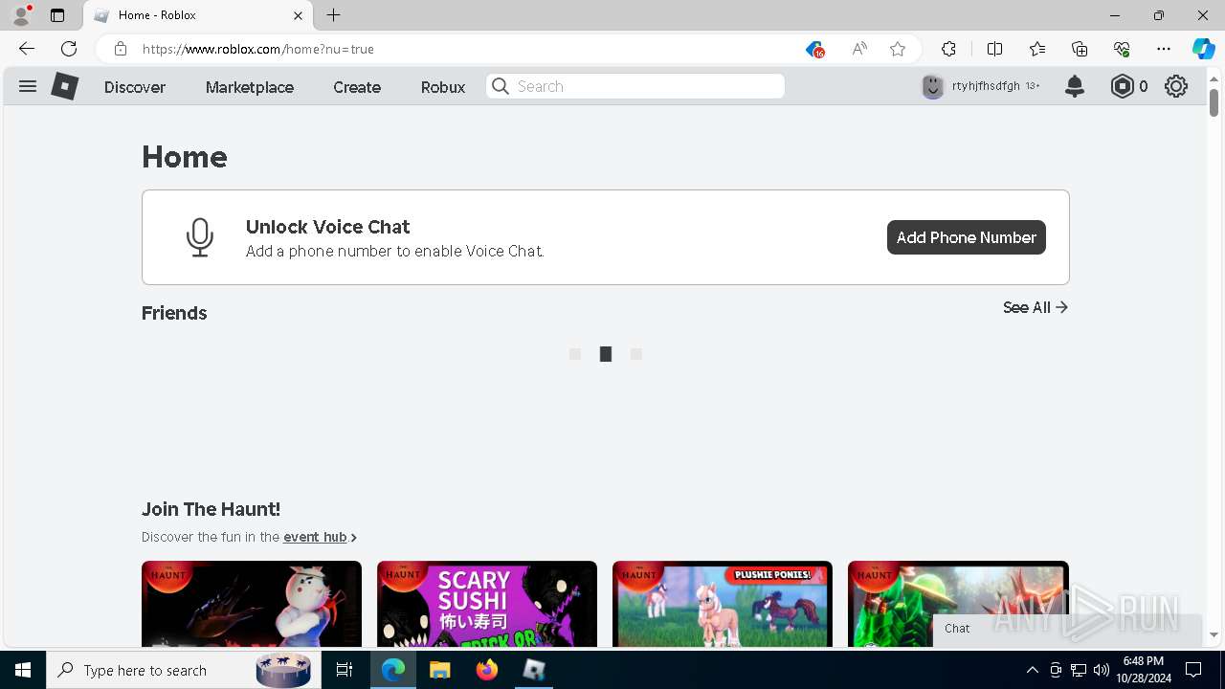Image resolution: width=1225 pixels, height=689 pixels.
Task: Open the snowman horror game thumbnail
Action: 252,604
